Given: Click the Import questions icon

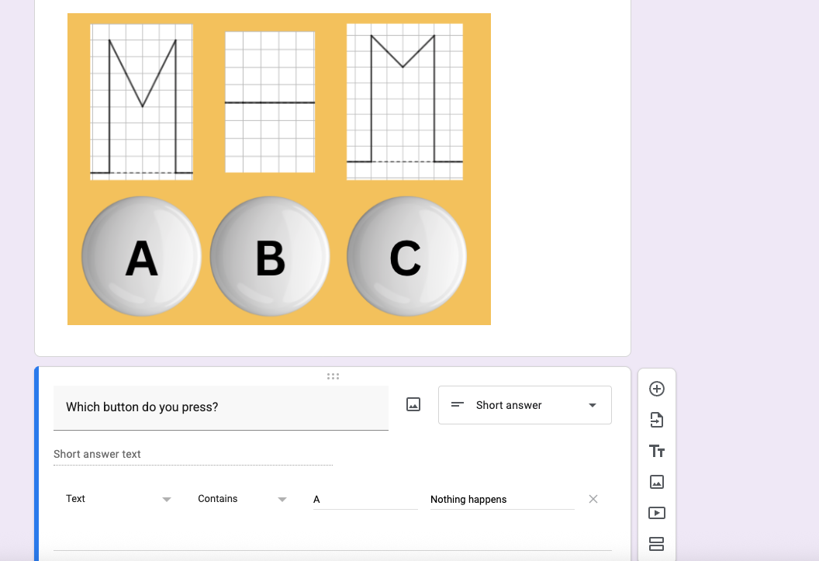Looking at the screenshot, I should click(657, 420).
